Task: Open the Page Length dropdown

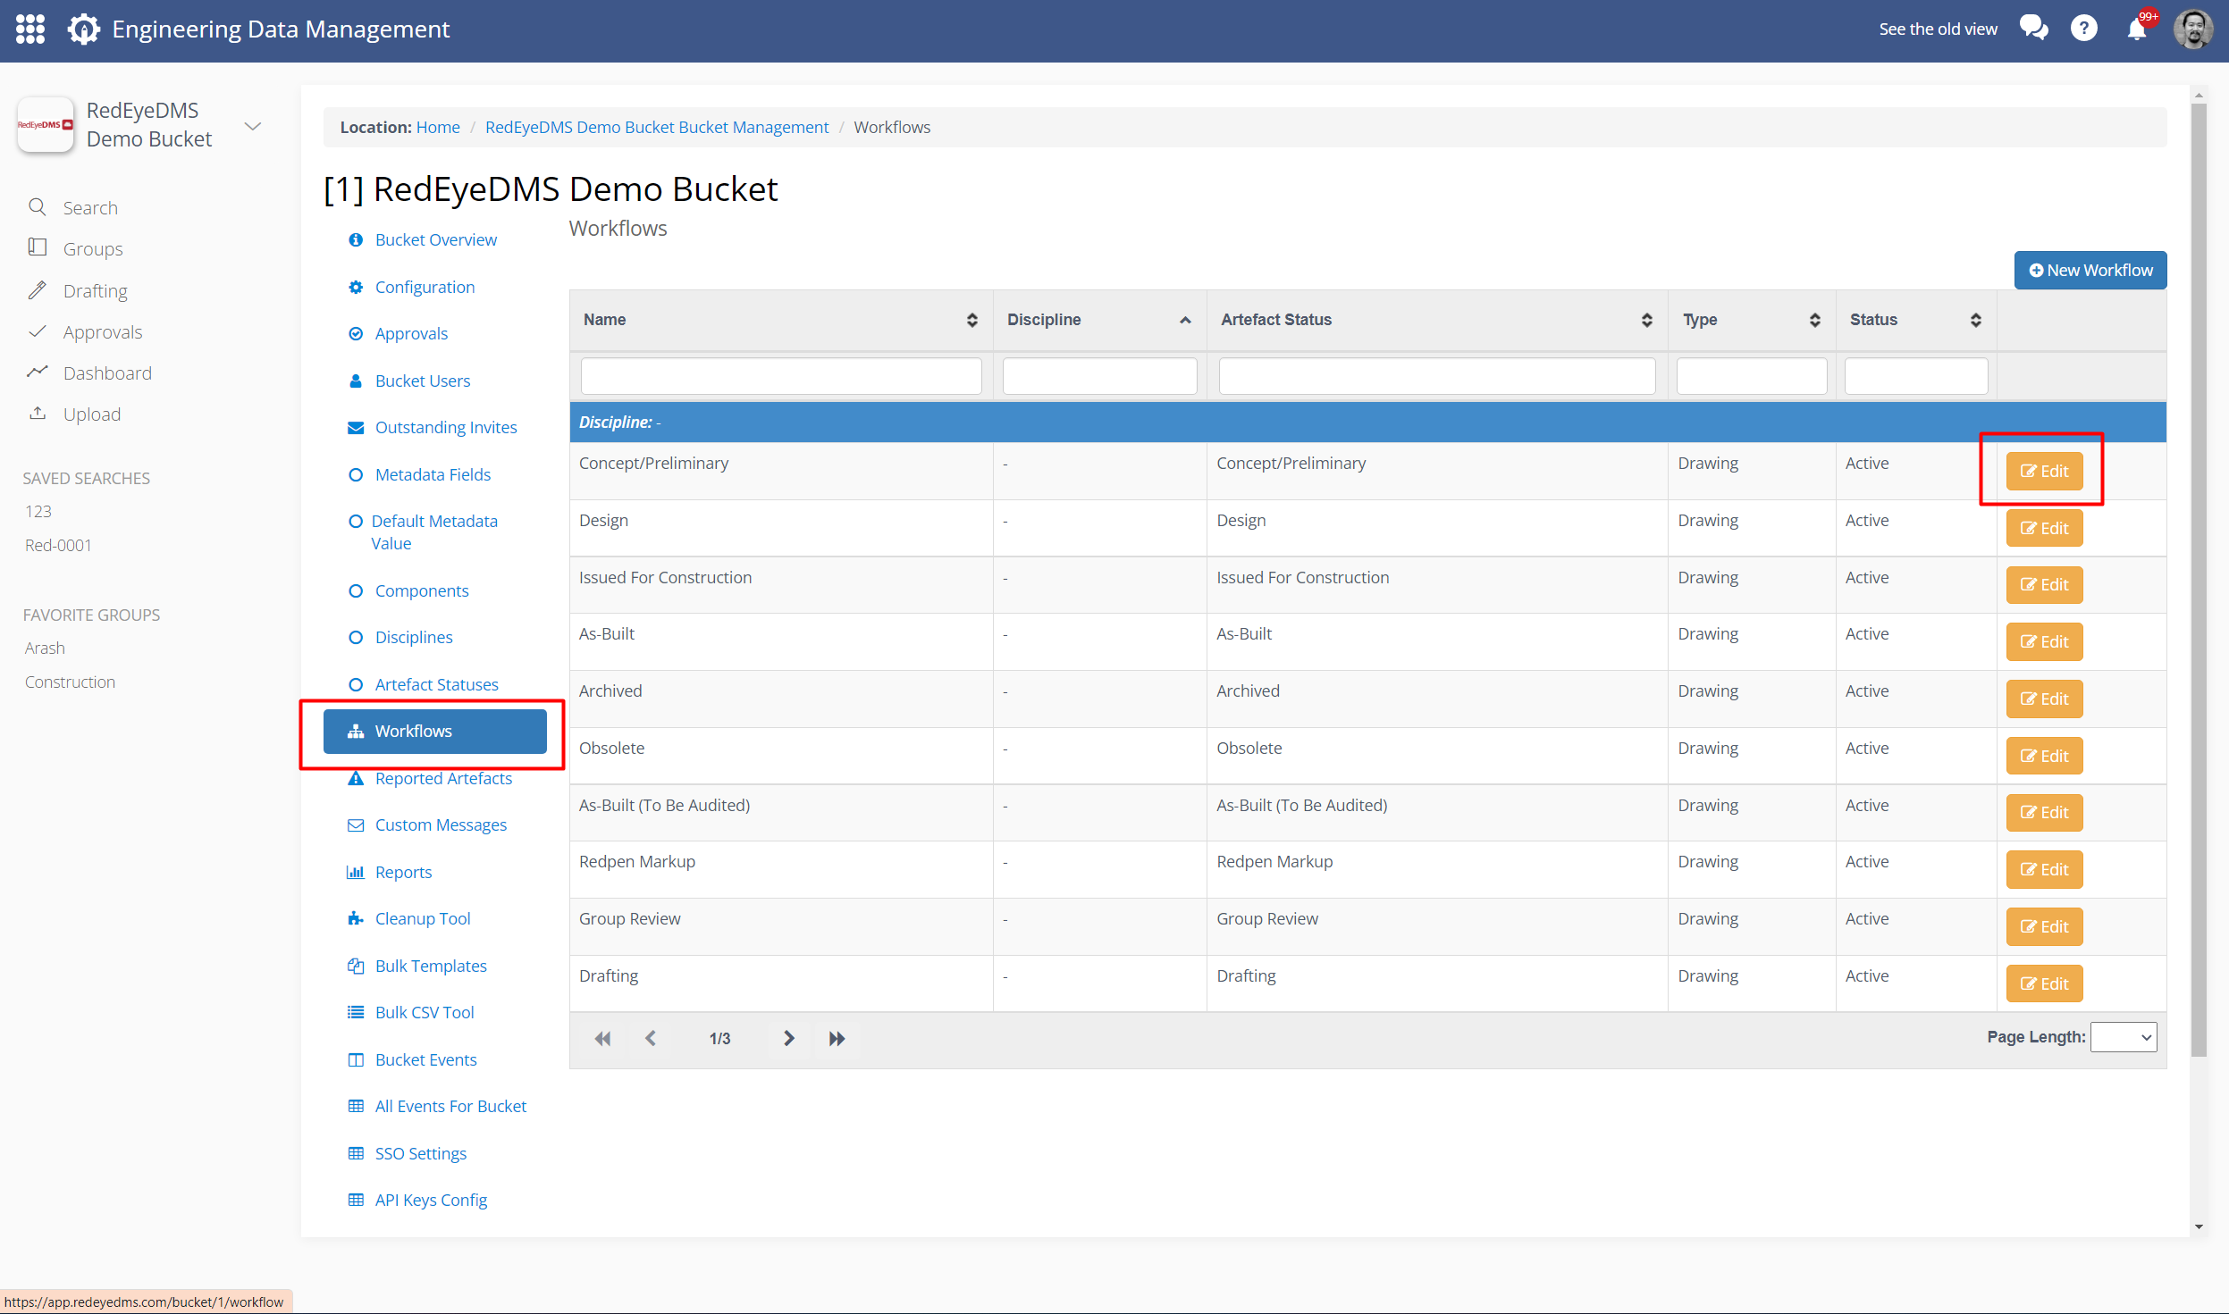Action: point(2124,1036)
